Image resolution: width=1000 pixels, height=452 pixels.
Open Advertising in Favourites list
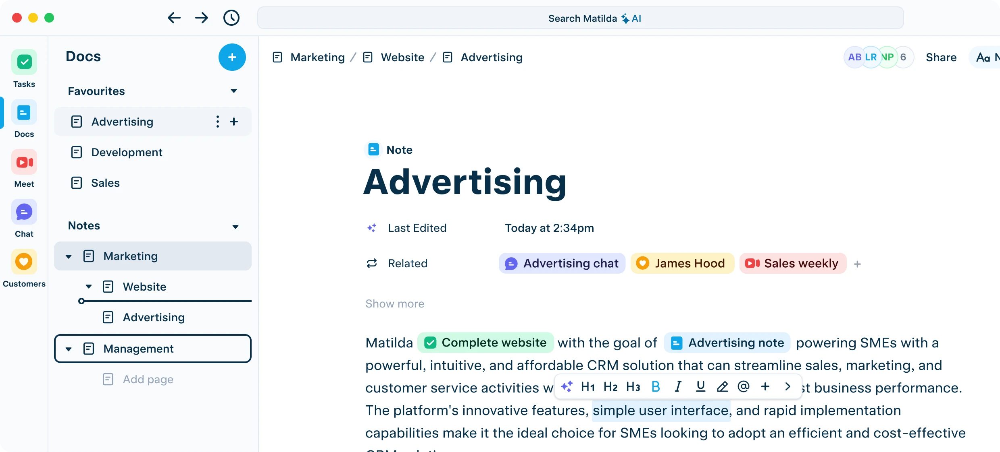click(x=152, y=122)
